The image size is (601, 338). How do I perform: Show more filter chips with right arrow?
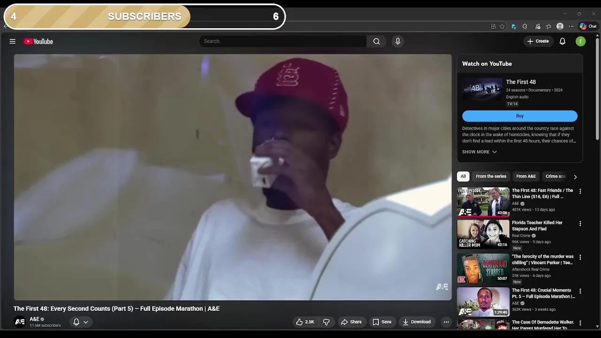pos(575,177)
